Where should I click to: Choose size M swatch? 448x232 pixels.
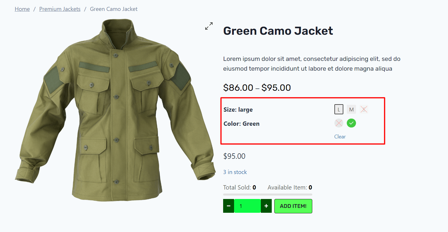[x=351, y=109]
